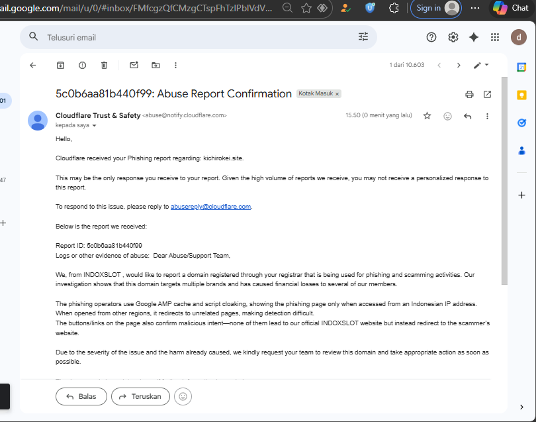Open Gemini sparkle assistant
This screenshot has width=536, height=422.
click(x=474, y=37)
